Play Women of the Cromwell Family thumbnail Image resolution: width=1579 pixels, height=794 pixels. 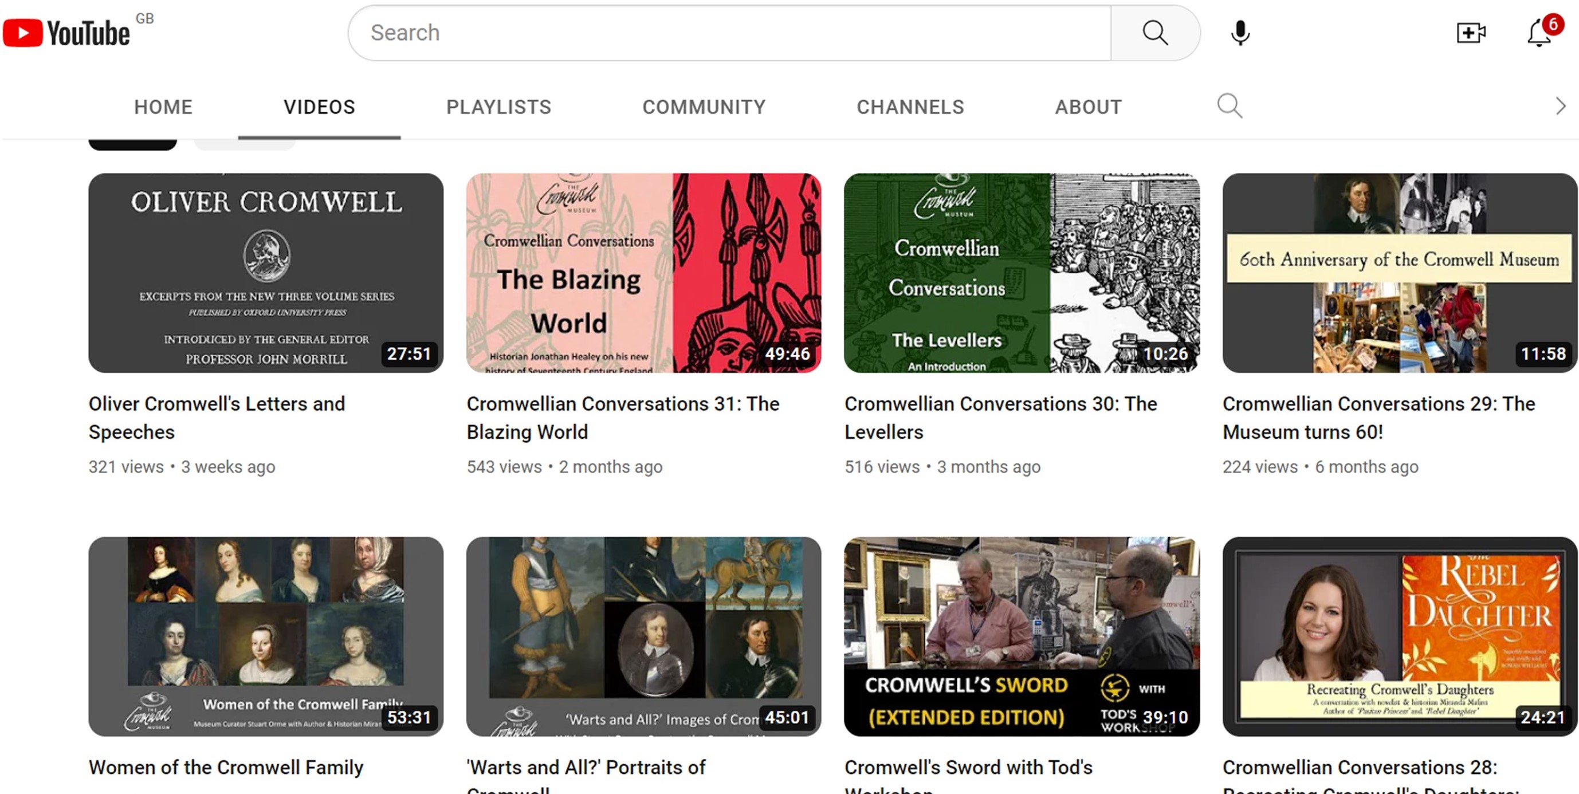[266, 636]
